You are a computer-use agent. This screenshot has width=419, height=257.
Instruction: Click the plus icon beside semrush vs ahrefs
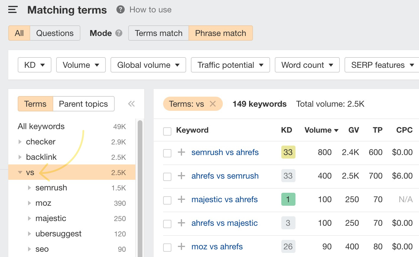(181, 152)
